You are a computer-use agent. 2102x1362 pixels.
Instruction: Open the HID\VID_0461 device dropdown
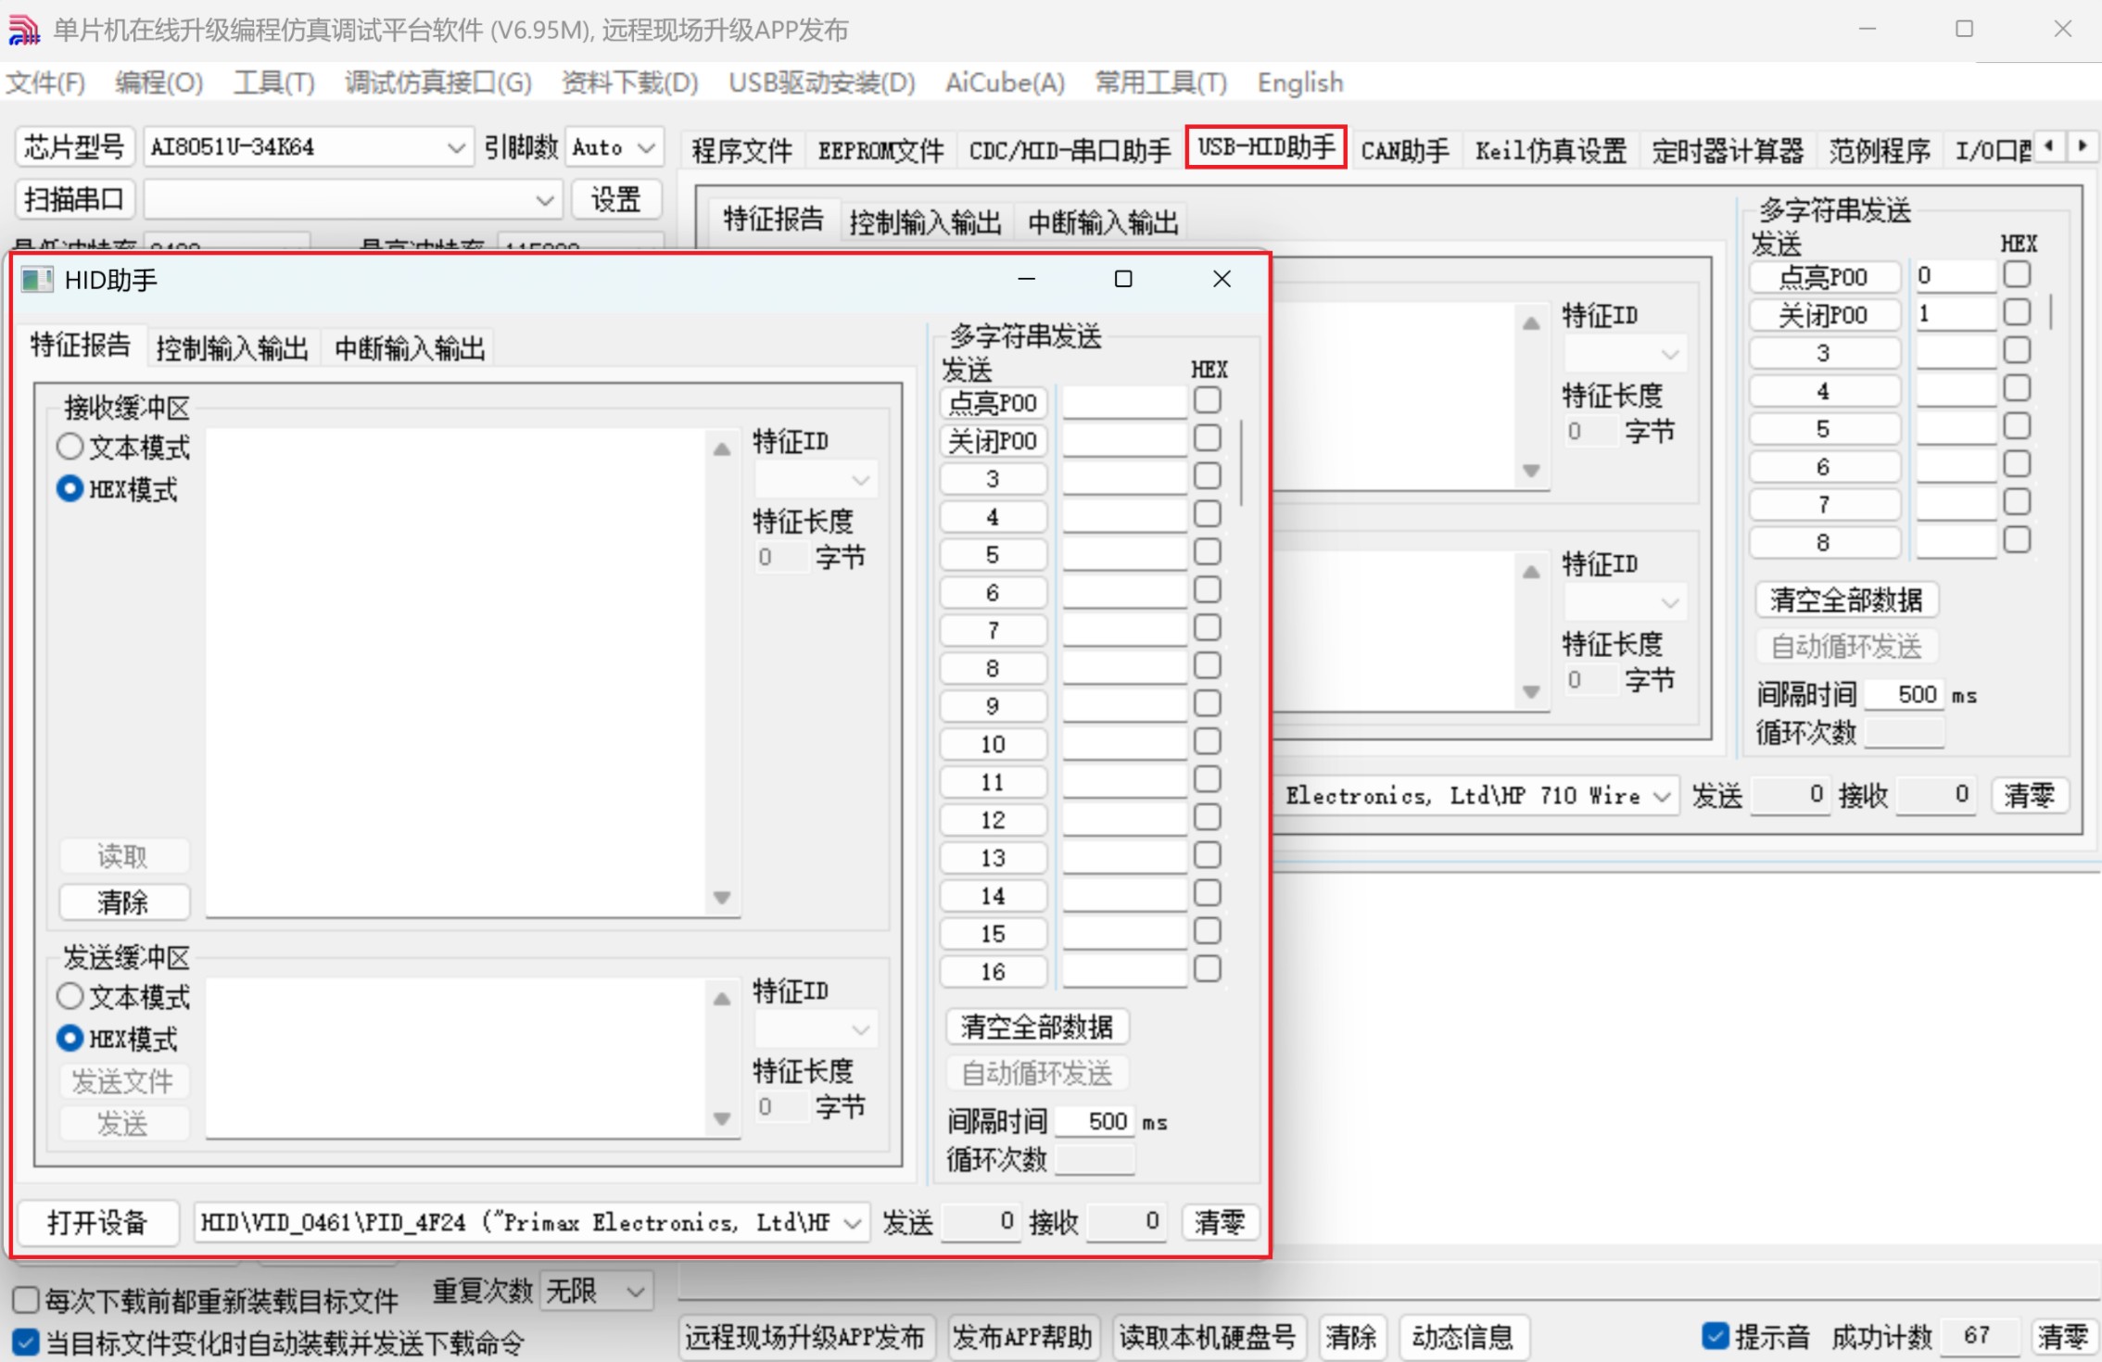coord(853,1223)
